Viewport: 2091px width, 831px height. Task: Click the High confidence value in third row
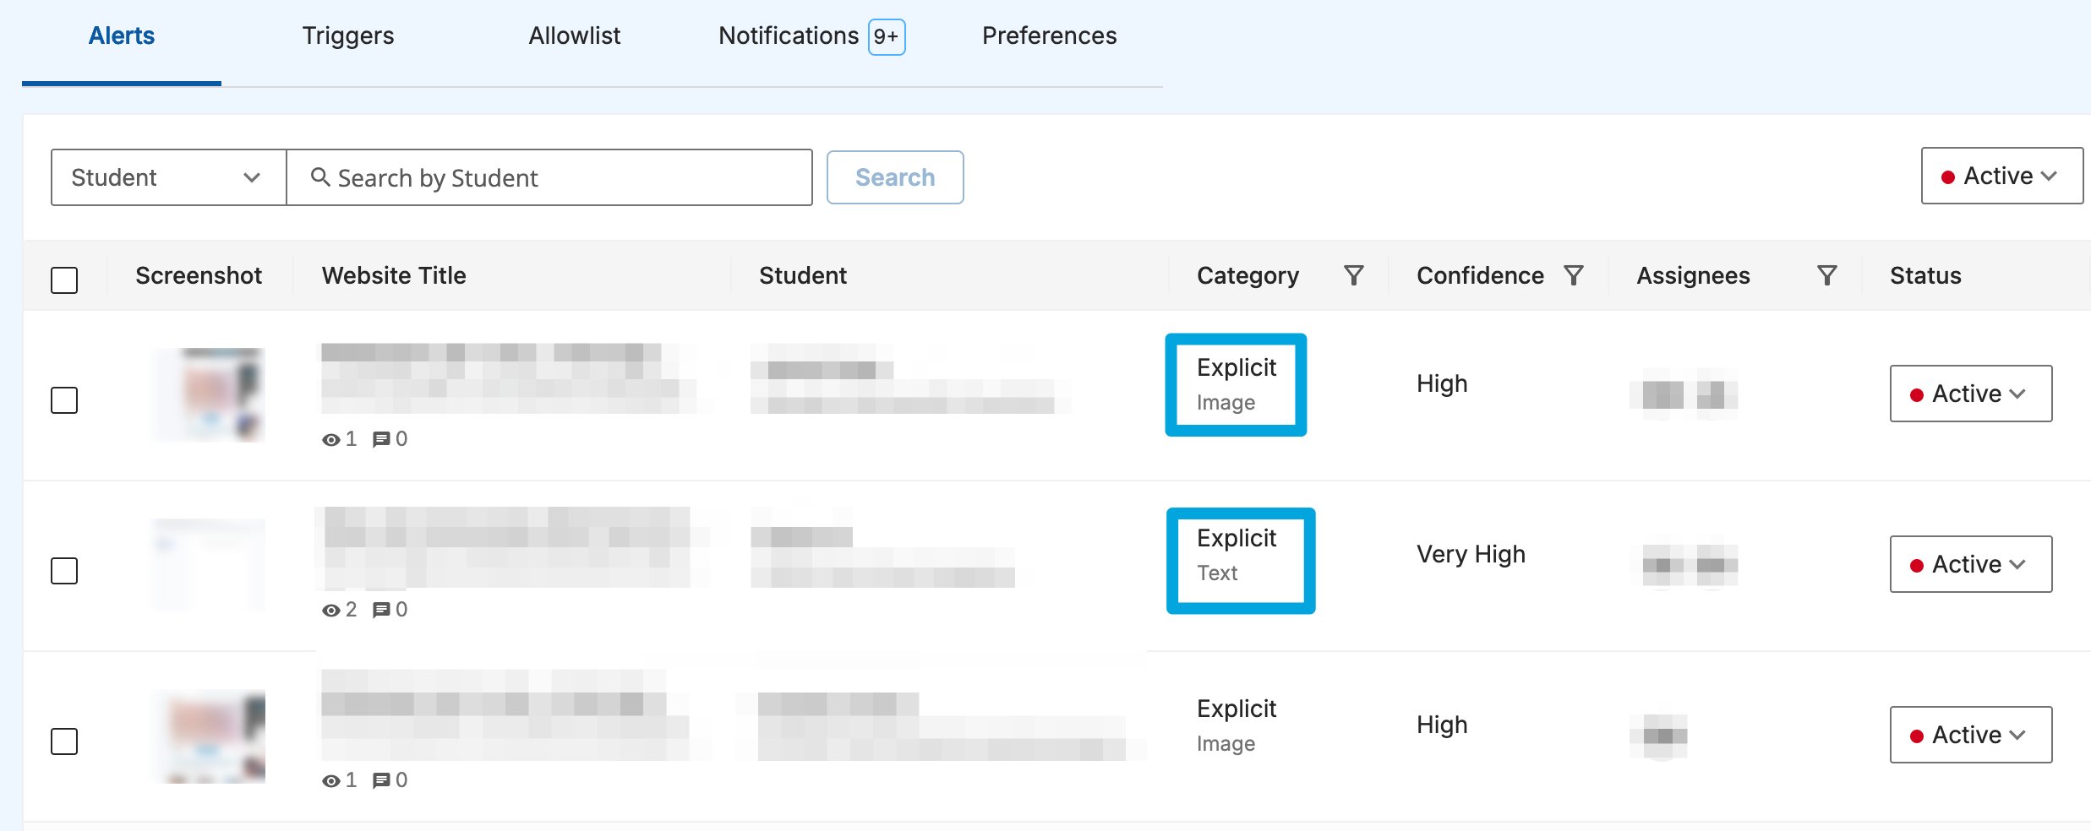(1442, 725)
